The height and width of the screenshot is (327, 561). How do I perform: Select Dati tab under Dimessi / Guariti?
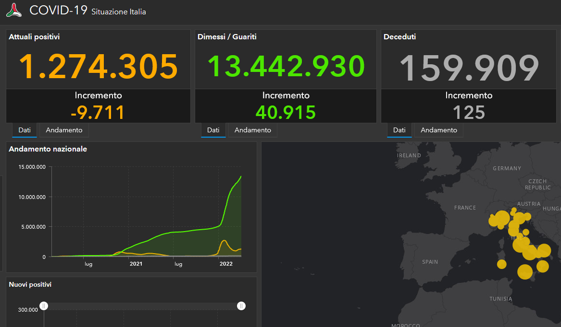tap(213, 130)
